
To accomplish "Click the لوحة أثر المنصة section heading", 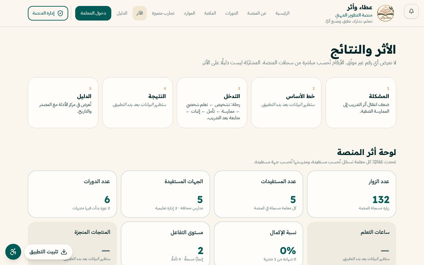I will [x=366, y=152].
